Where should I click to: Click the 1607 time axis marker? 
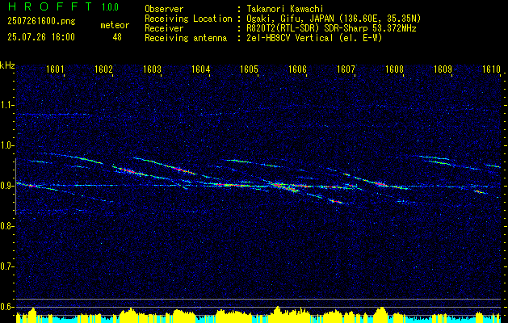click(x=346, y=69)
